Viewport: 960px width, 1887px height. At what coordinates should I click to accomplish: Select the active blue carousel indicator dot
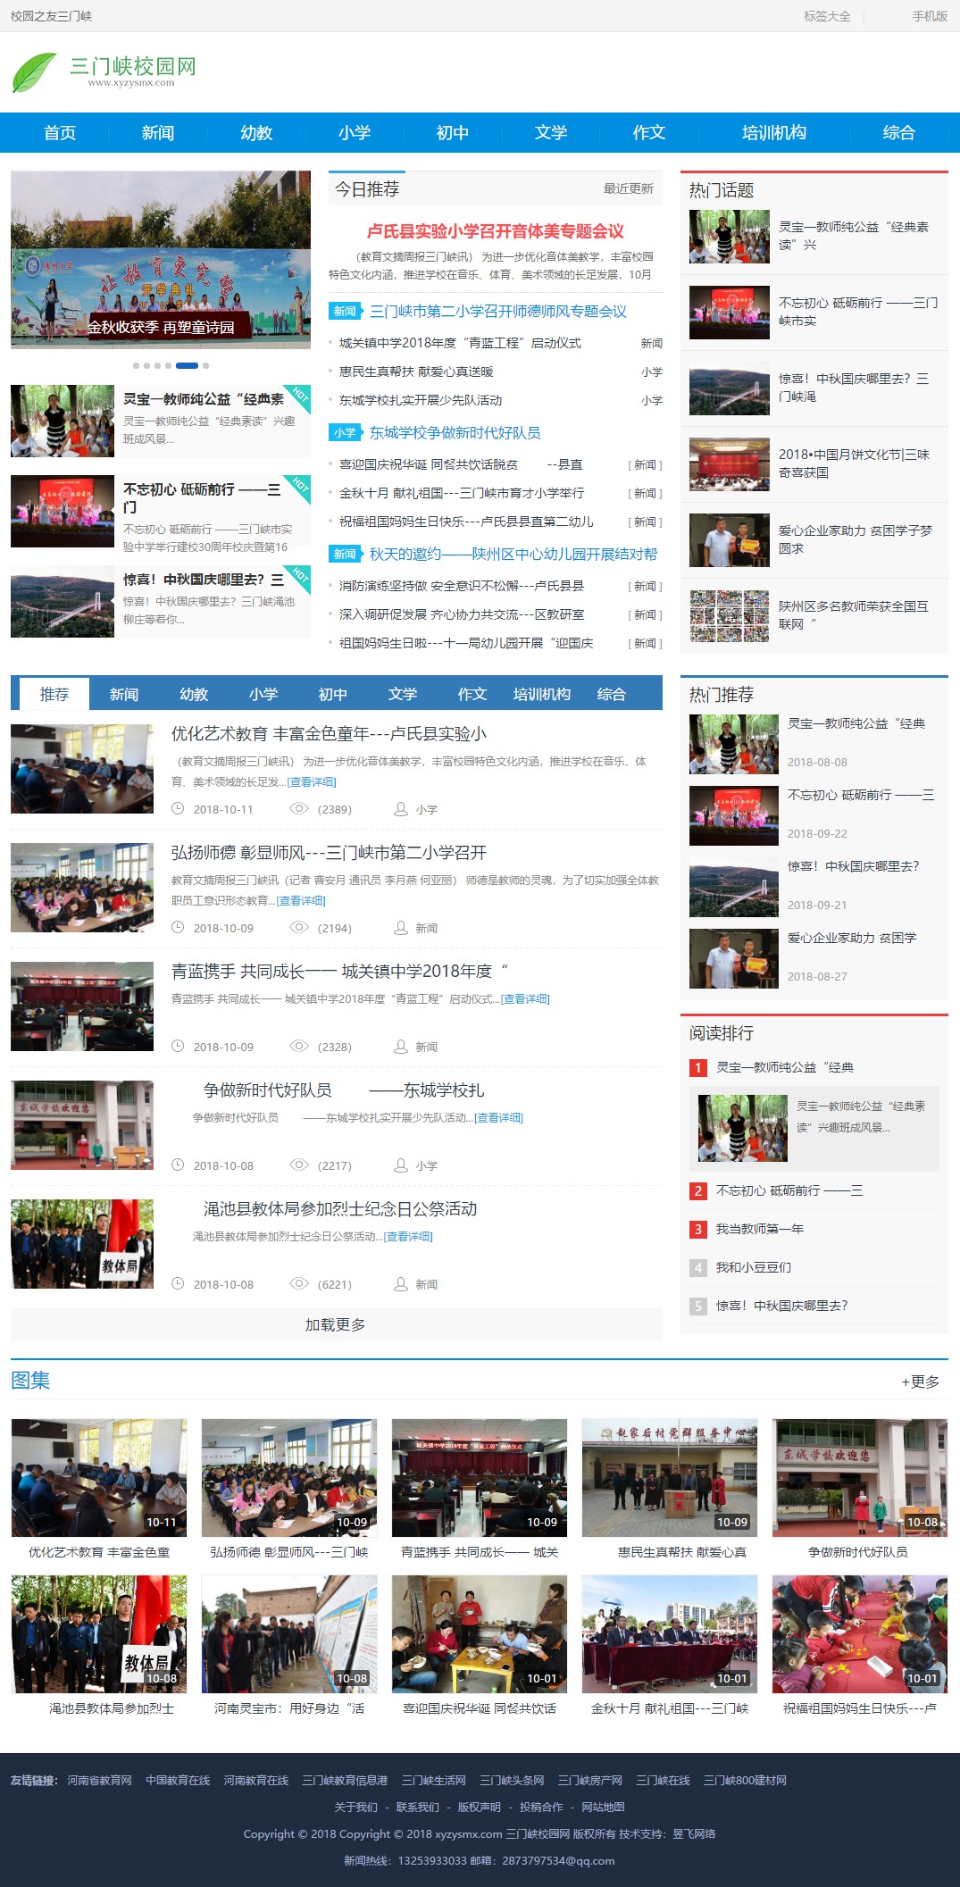187,365
